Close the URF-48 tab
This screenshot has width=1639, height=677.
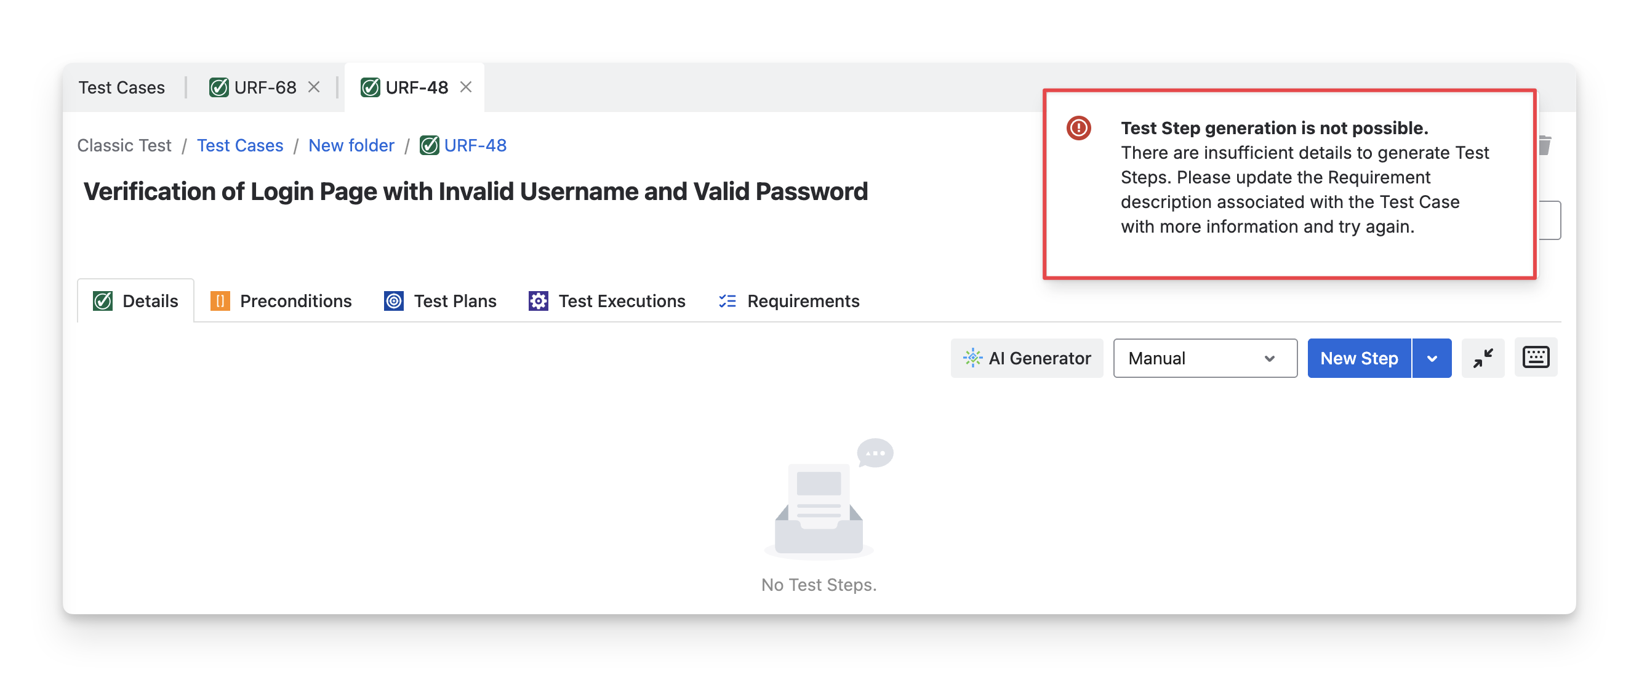coord(467,87)
